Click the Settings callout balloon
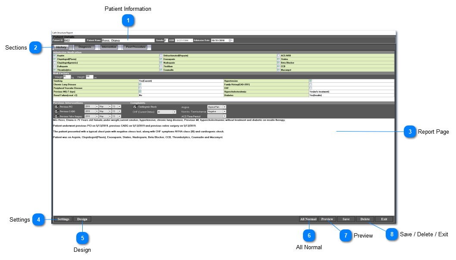The width and height of the screenshot is (456, 260). tap(38, 219)
